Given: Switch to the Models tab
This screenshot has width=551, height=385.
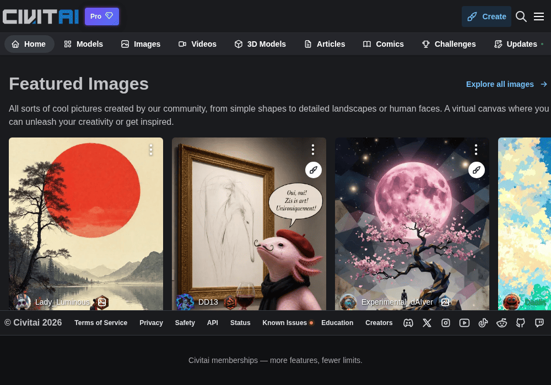Looking at the screenshot, I should click(x=84, y=44).
